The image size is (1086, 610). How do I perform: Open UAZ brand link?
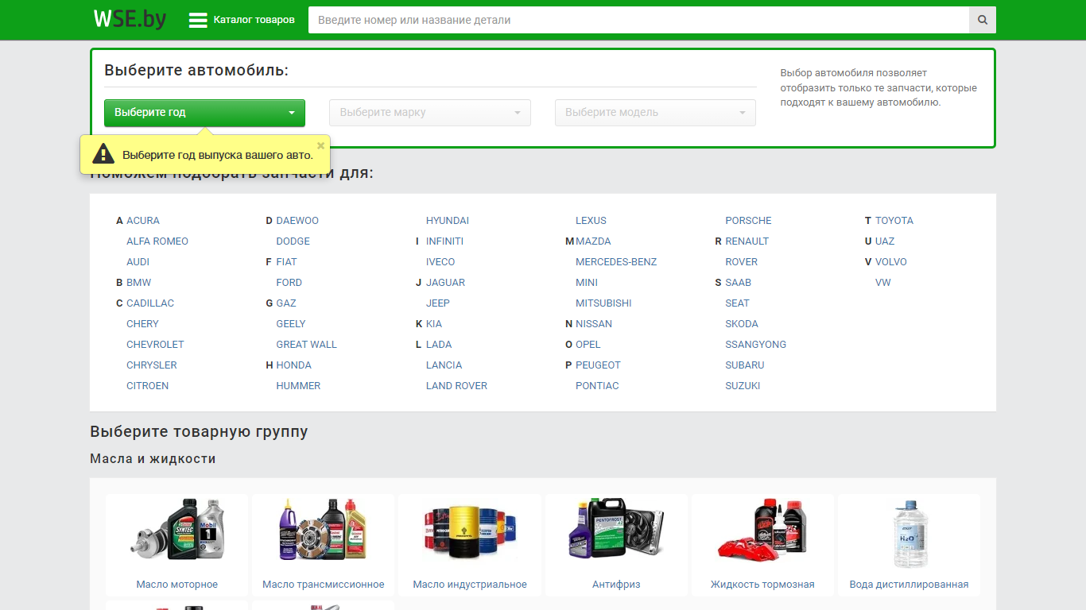pyautogui.click(x=885, y=241)
